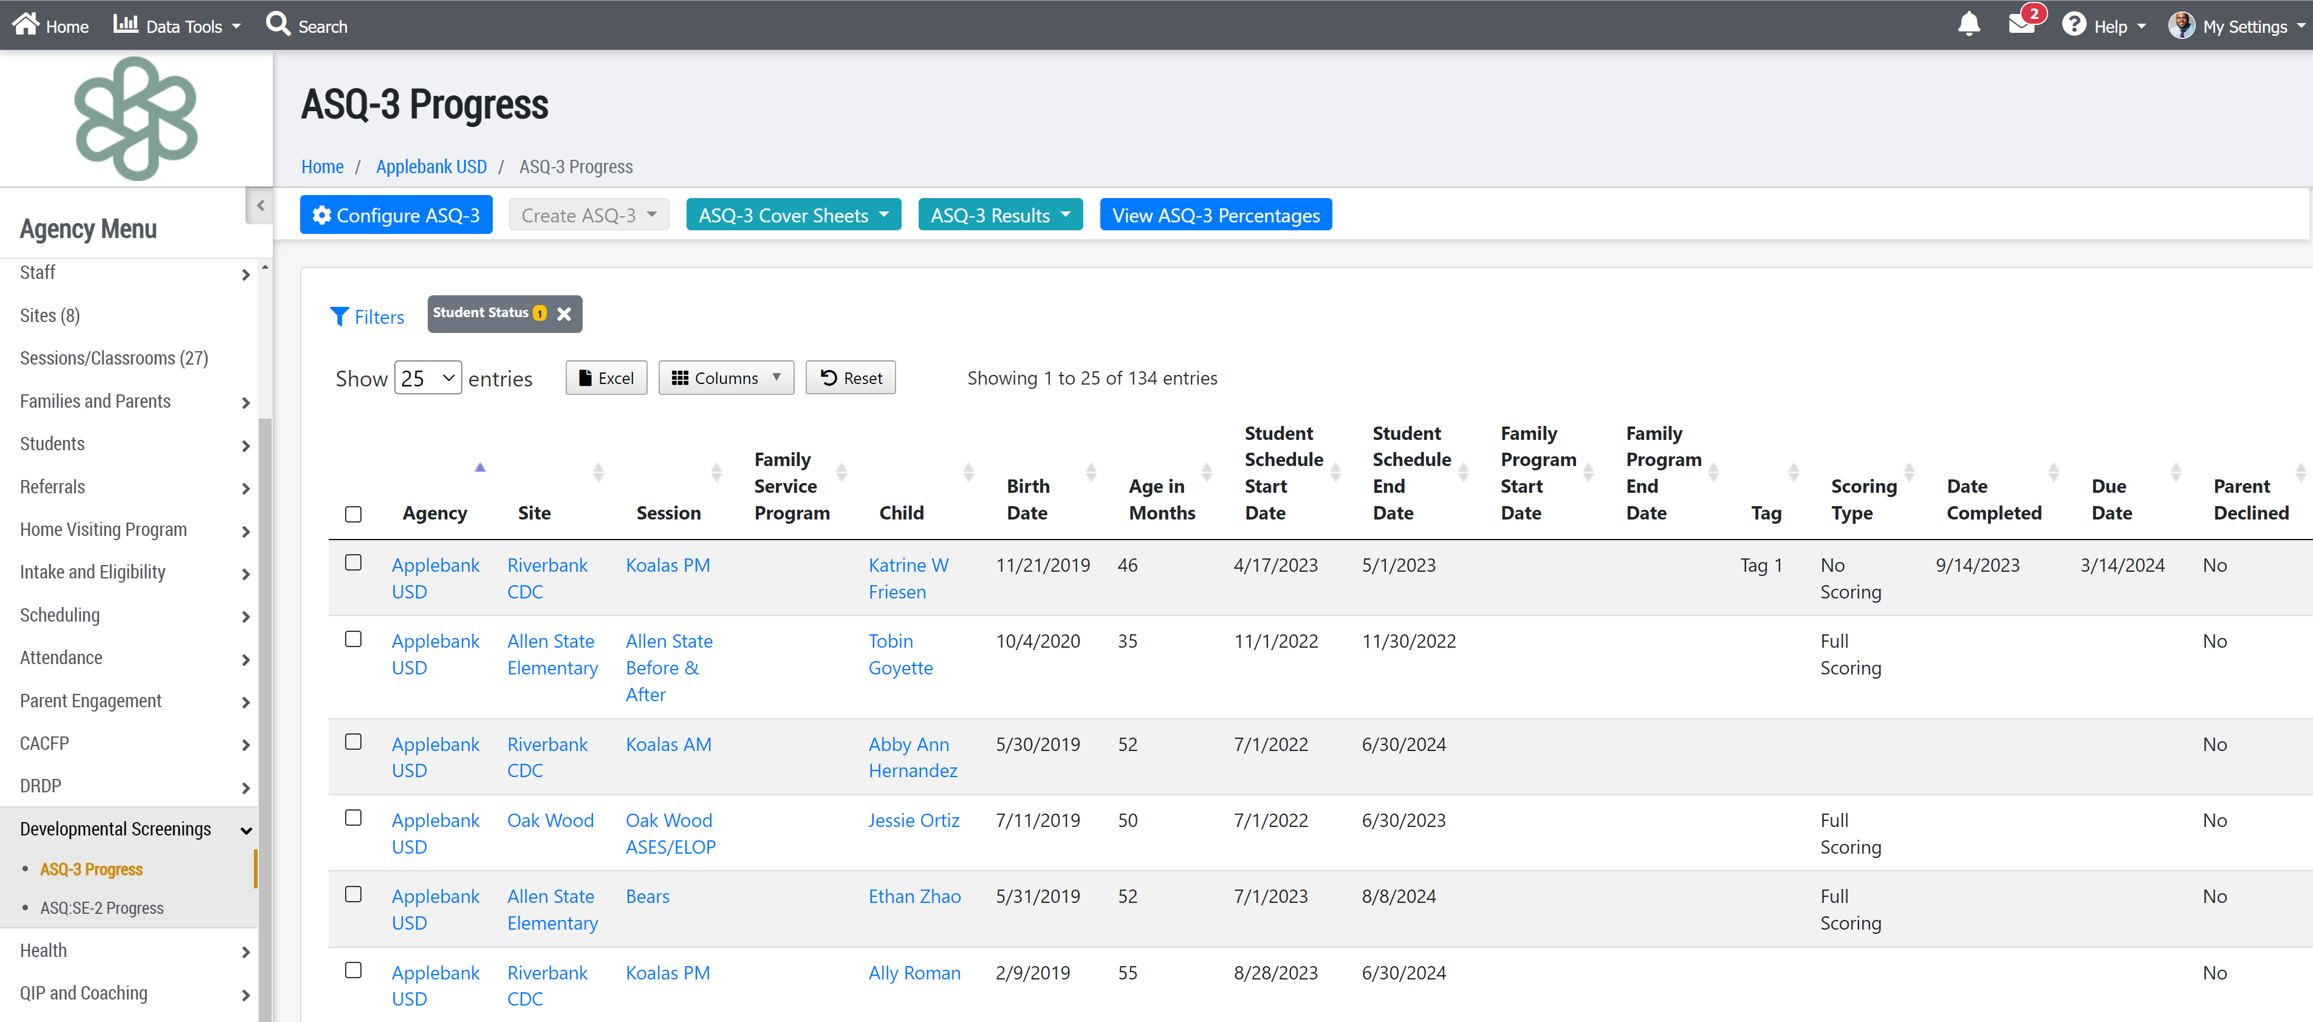The image size is (2313, 1022).
Task: Collapse the Agency Menu sidebar arrow
Action: [259, 205]
